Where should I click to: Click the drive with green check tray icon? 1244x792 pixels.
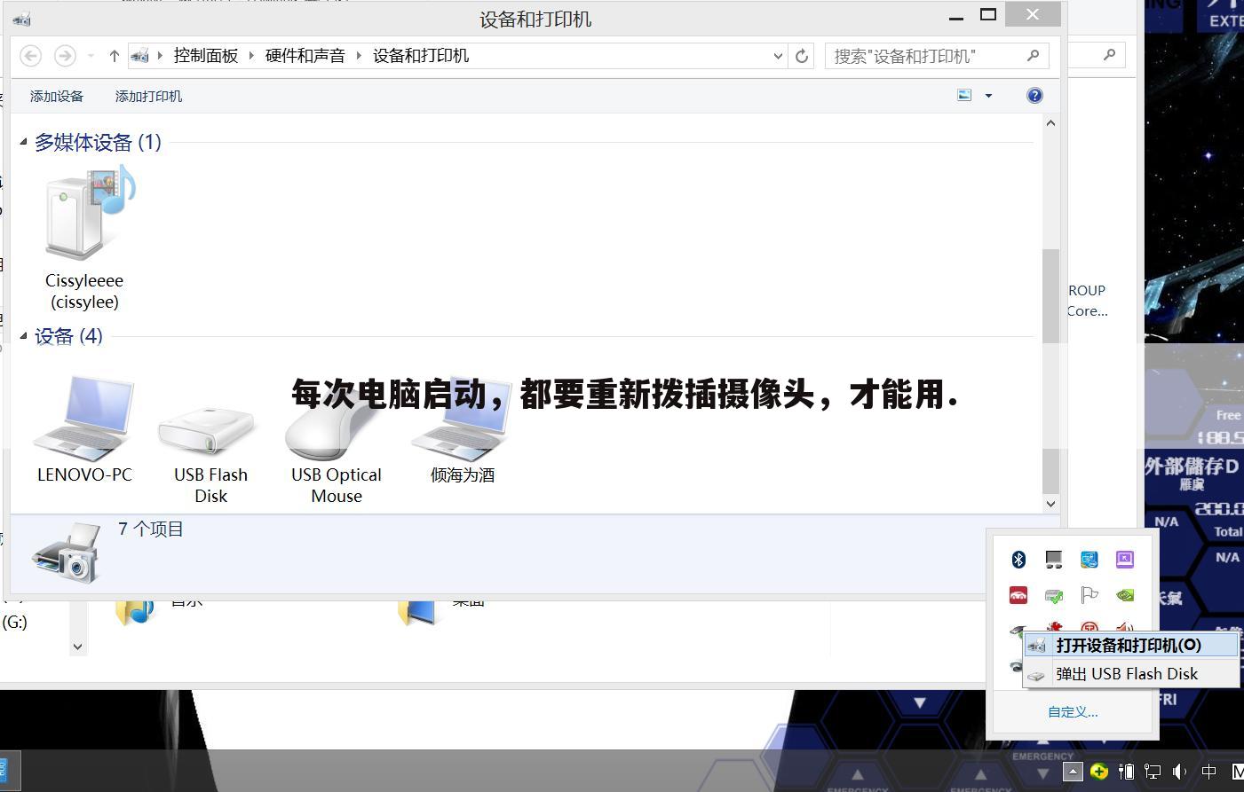point(1054,595)
